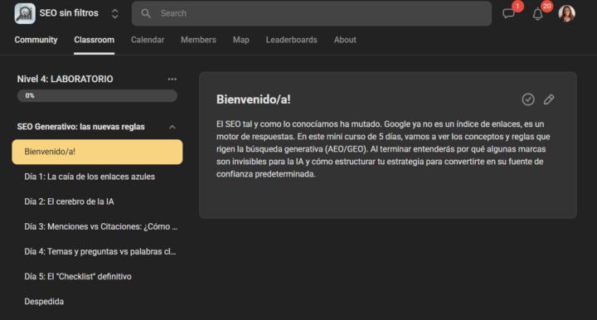Collapse the SEO Generativo section chevron

point(172,127)
